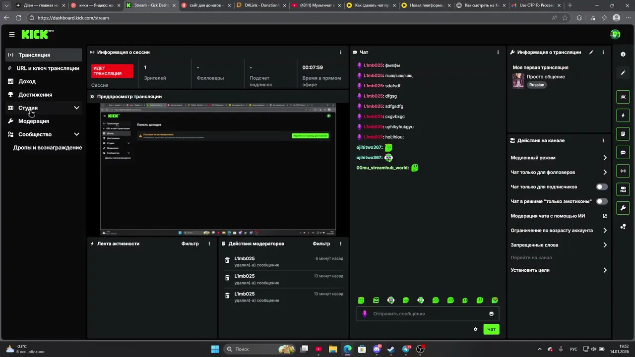The image size is (635, 357).
Task: Click the pencil icon in the right icon strip
Action: point(623,73)
